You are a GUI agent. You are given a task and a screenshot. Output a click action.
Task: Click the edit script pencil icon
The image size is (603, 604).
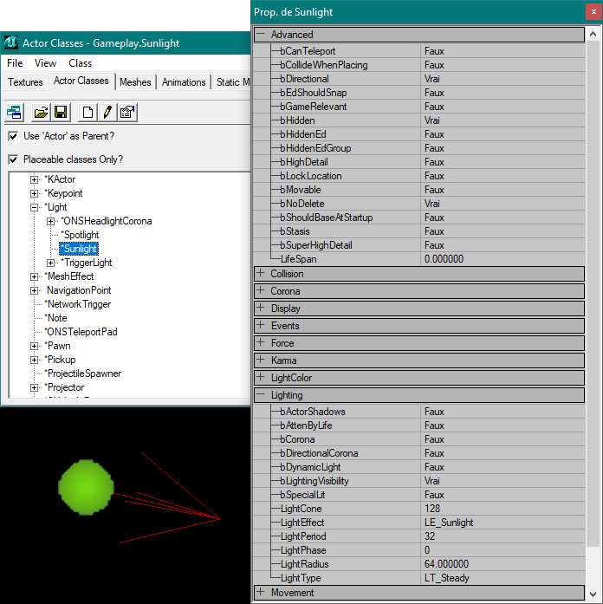click(x=107, y=112)
